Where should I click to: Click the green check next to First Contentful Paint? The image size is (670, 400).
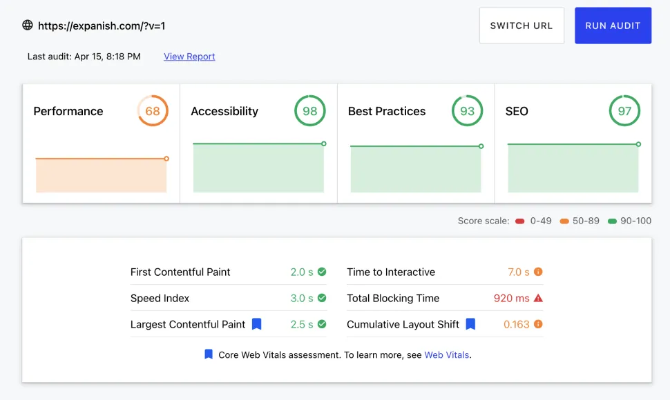point(322,272)
